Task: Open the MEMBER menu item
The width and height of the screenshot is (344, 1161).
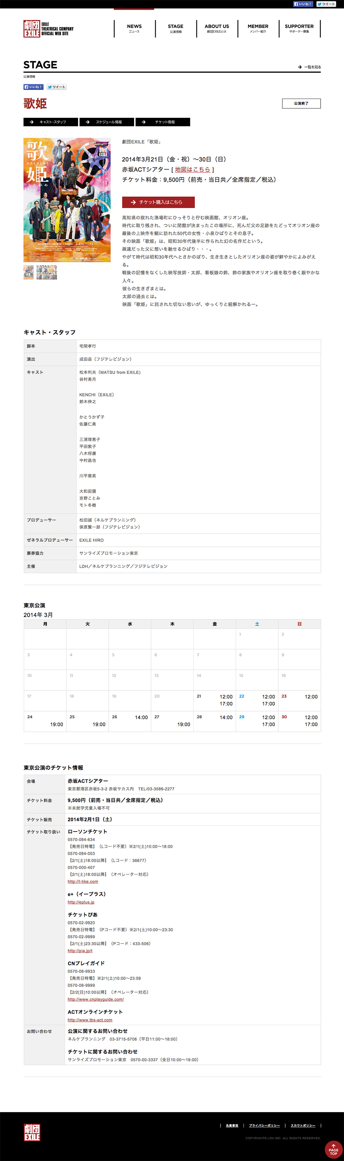Action: click(x=258, y=28)
